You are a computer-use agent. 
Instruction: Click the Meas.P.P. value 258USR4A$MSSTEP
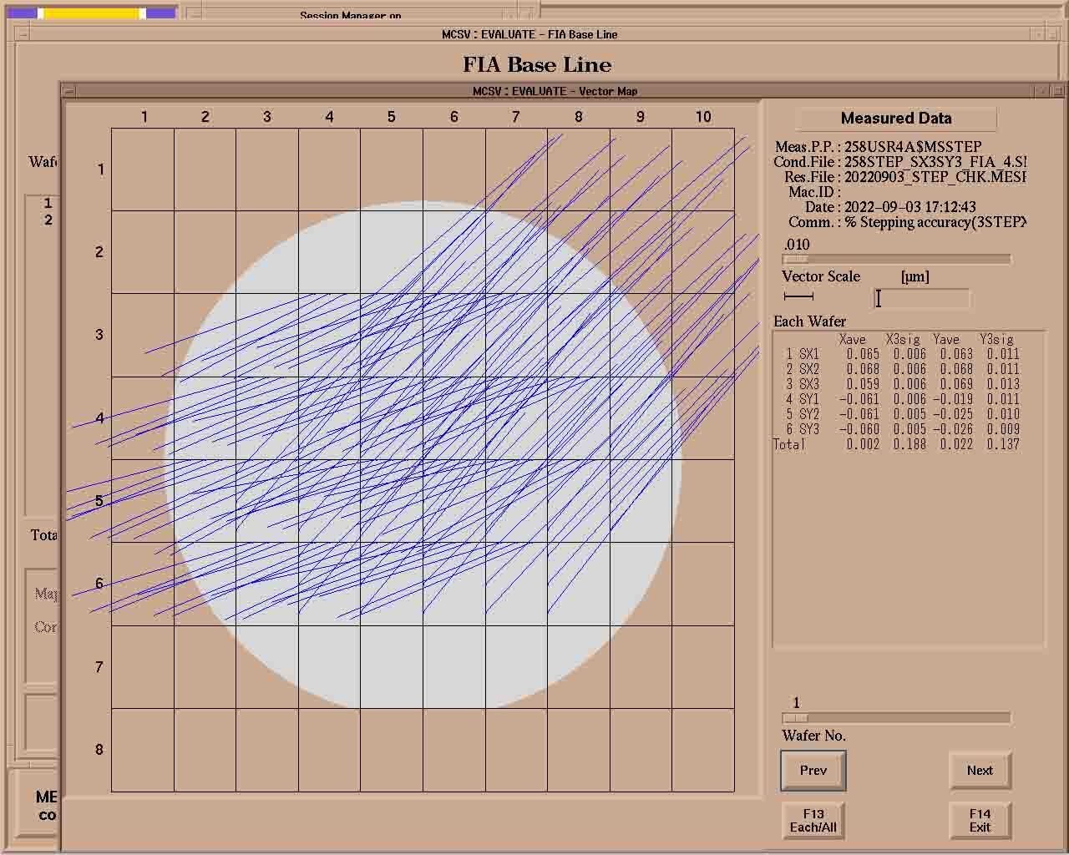[913, 147]
